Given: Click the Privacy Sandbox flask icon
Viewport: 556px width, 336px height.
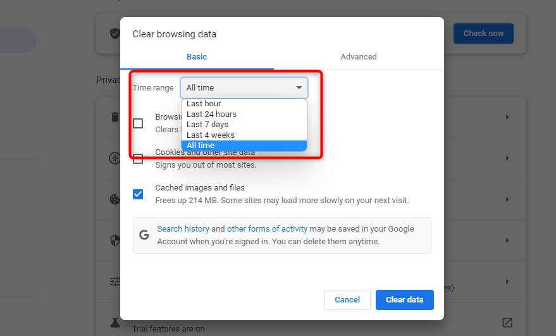Looking at the screenshot, I should [114, 322].
